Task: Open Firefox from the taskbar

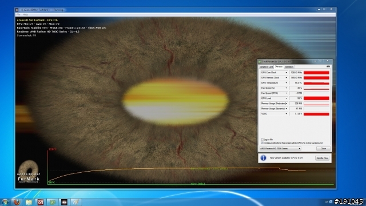Action: [17, 202]
